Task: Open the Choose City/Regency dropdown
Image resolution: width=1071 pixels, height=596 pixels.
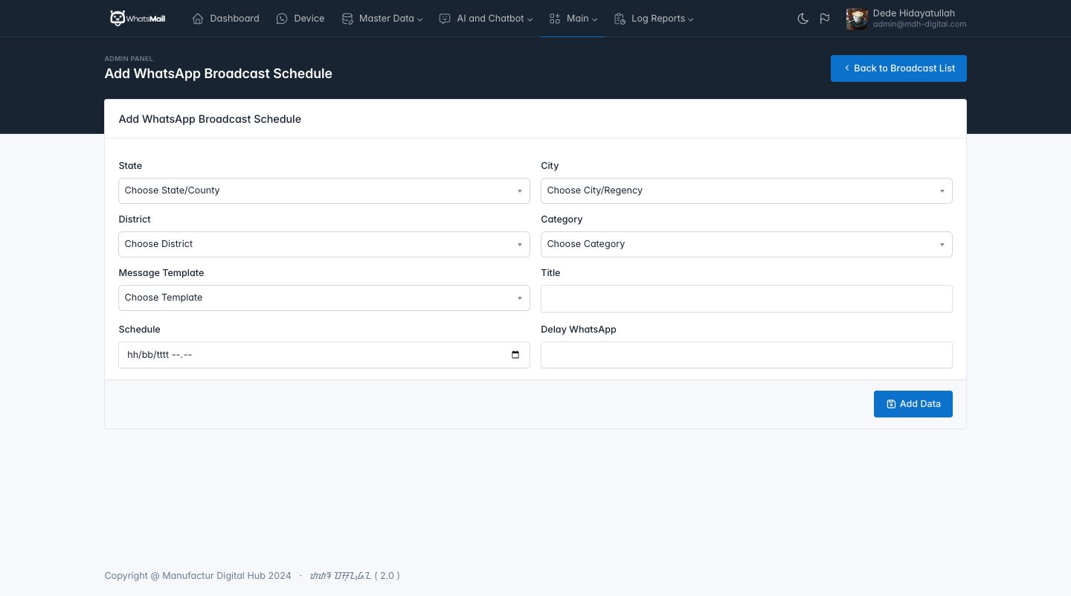Action: coord(746,190)
